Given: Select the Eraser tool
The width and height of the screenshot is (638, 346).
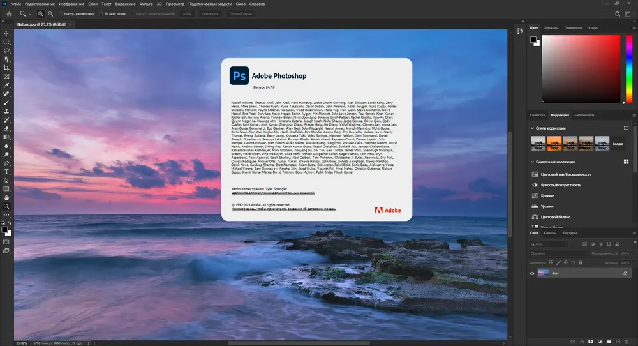Looking at the screenshot, I should coord(6,128).
